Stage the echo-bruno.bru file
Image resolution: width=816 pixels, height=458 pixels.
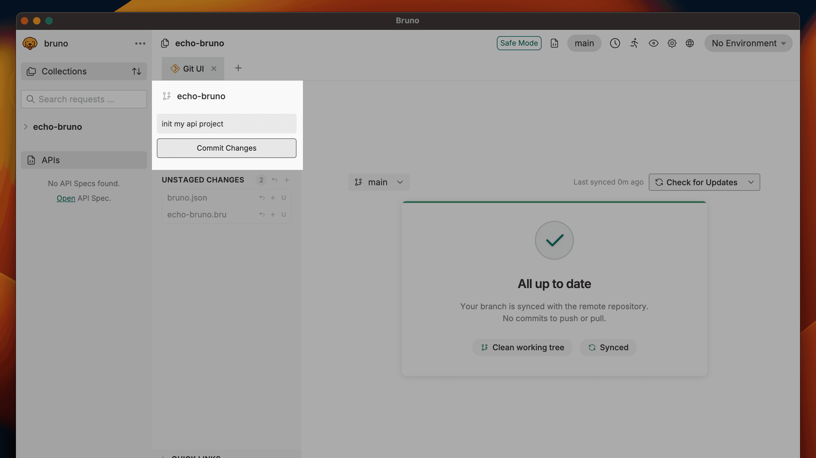273,214
